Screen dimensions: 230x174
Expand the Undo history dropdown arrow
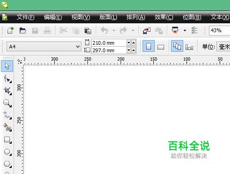pyautogui.click(x=114, y=30)
